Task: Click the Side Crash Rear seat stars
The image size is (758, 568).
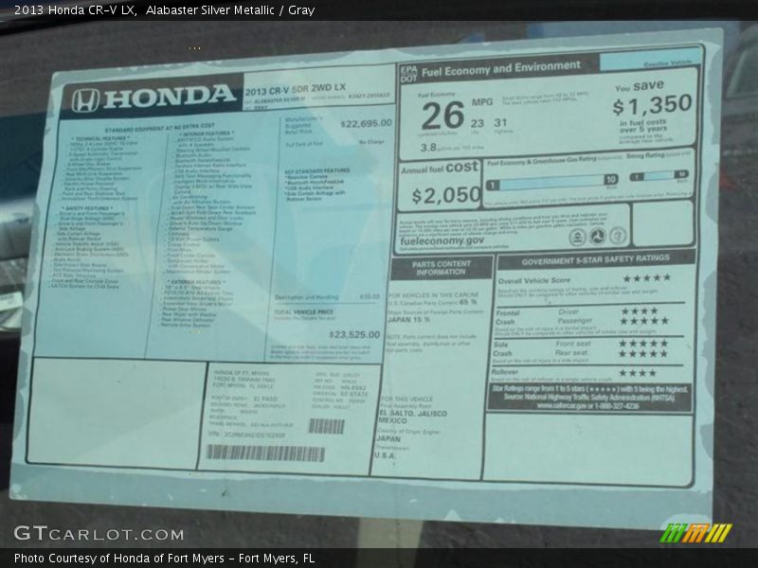Action: (x=643, y=353)
